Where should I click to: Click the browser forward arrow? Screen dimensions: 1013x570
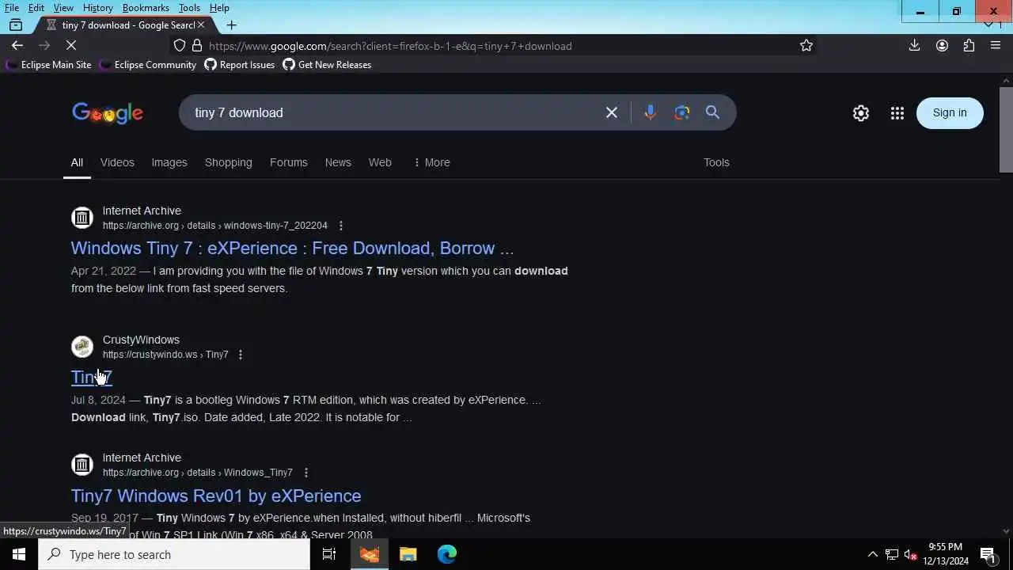[44, 46]
